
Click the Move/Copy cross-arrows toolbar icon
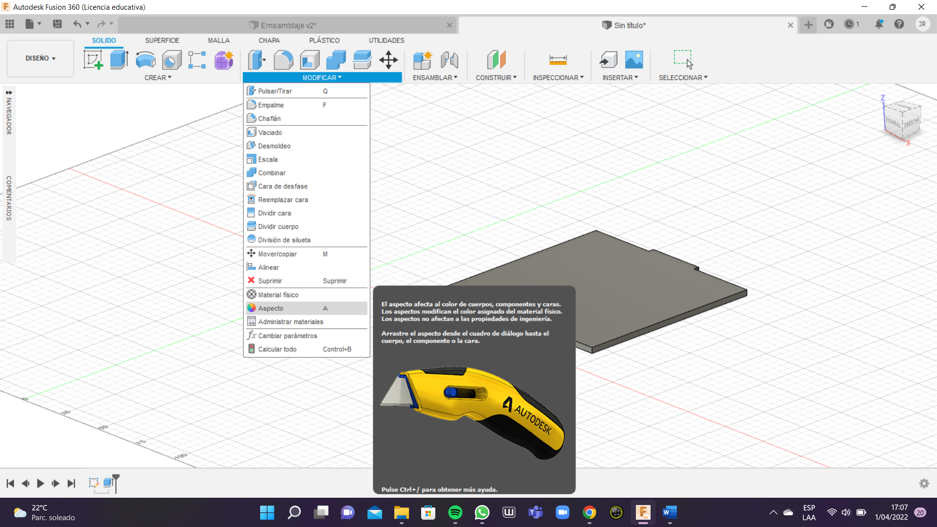pyautogui.click(x=388, y=60)
